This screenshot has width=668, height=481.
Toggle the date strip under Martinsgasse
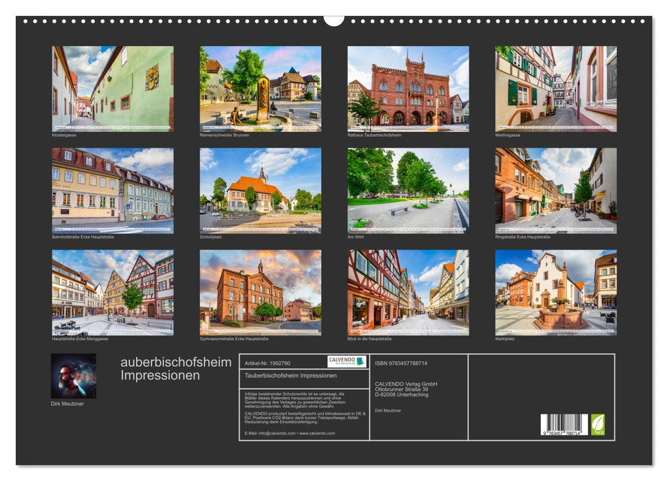[554, 126]
